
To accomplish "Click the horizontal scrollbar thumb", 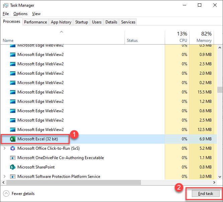I will pos(74,182).
